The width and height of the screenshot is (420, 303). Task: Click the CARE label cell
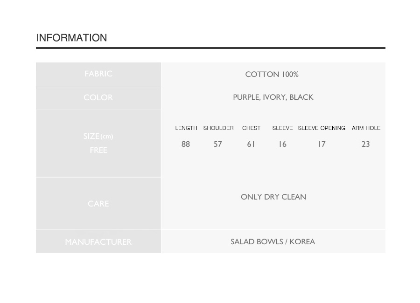pos(98,203)
